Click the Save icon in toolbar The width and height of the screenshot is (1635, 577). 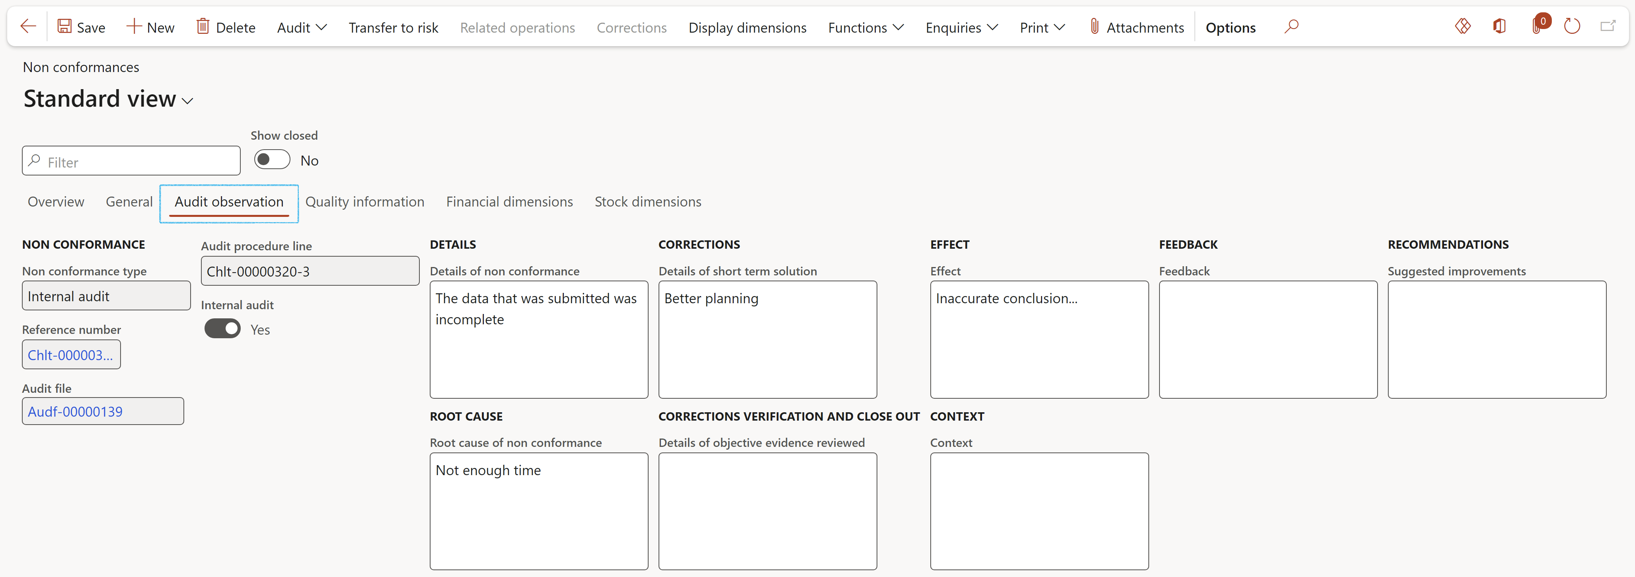pyautogui.click(x=64, y=26)
